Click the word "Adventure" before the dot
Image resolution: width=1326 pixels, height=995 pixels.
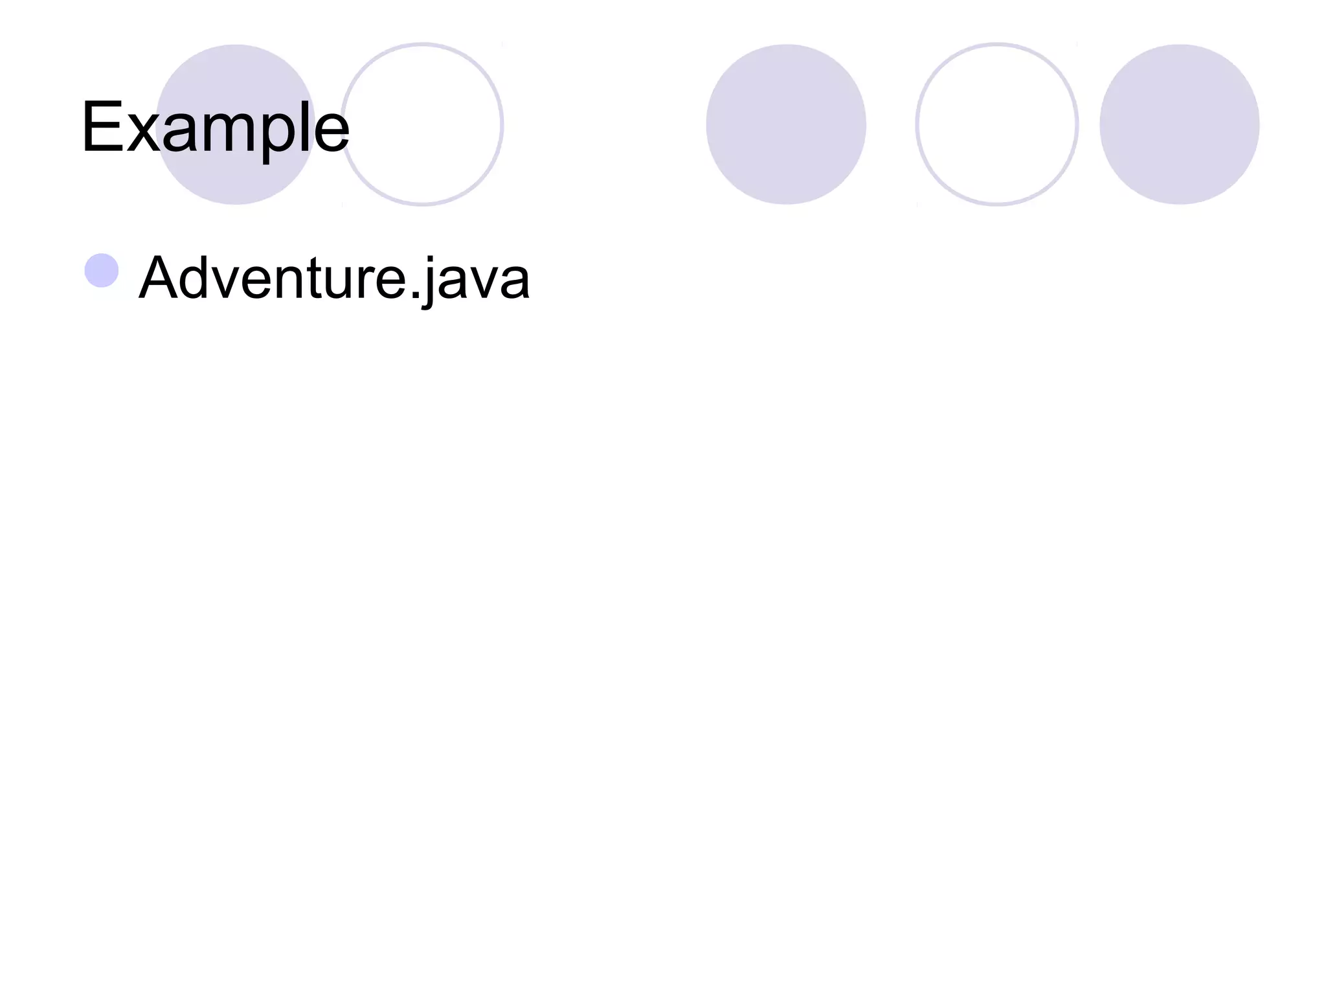(273, 279)
